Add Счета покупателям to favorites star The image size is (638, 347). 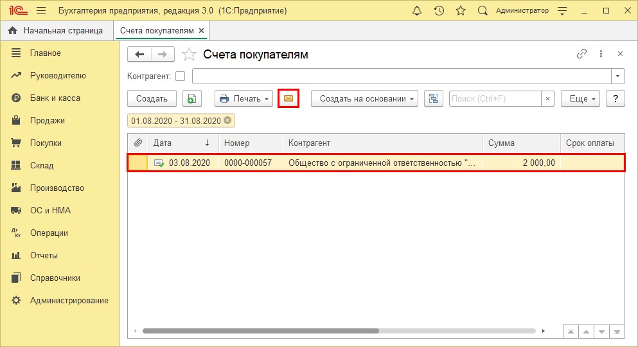(x=189, y=55)
